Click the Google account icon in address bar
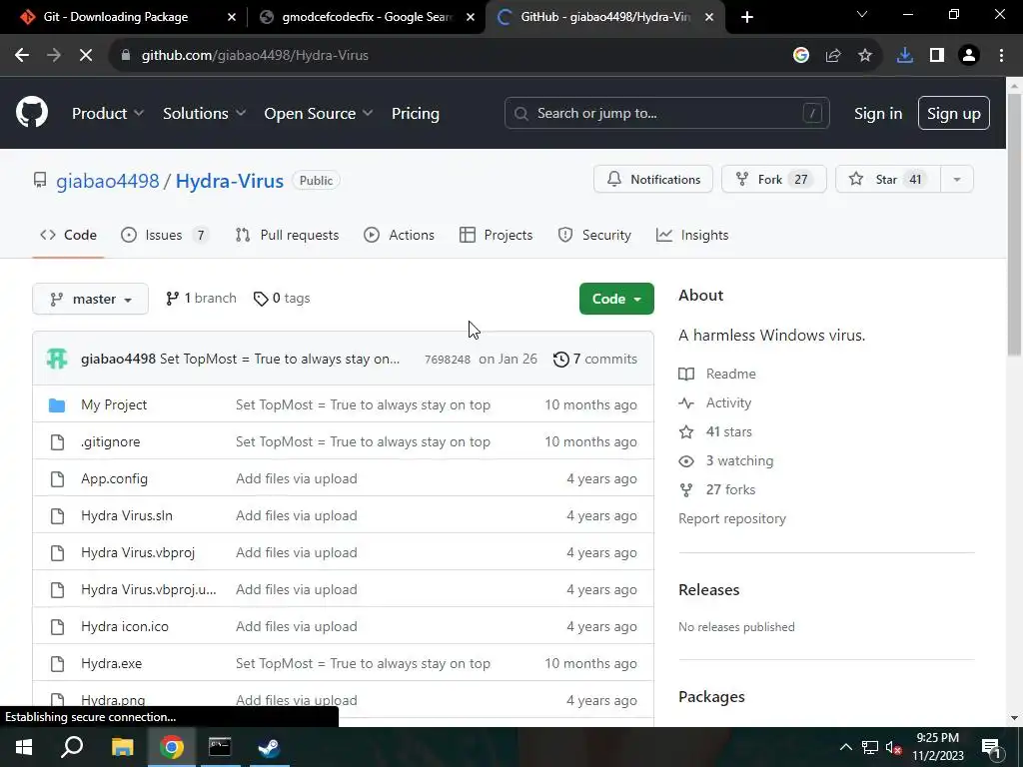This screenshot has width=1023, height=767. [801, 56]
